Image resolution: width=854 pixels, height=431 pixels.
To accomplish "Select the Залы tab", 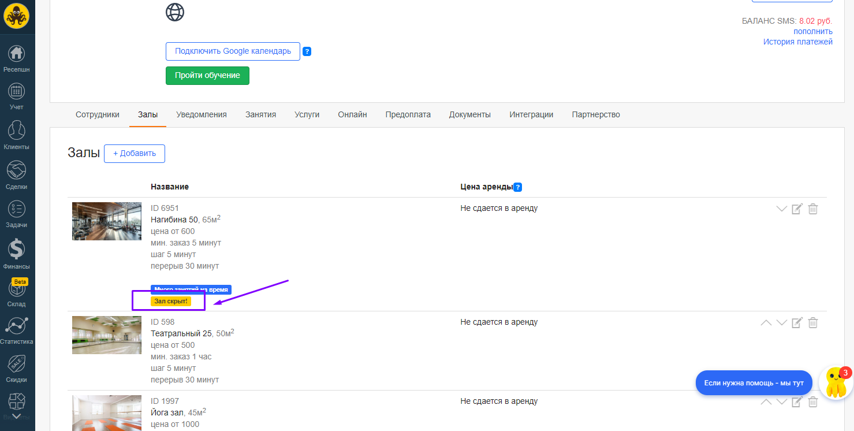I will click(148, 114).
